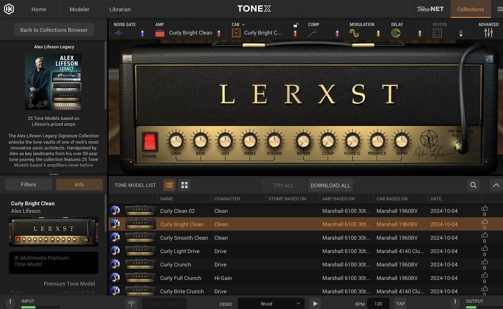Viewport: 503px width, 309px height.
Task: Click the TAP tempo button
Action: coord(400,303)
